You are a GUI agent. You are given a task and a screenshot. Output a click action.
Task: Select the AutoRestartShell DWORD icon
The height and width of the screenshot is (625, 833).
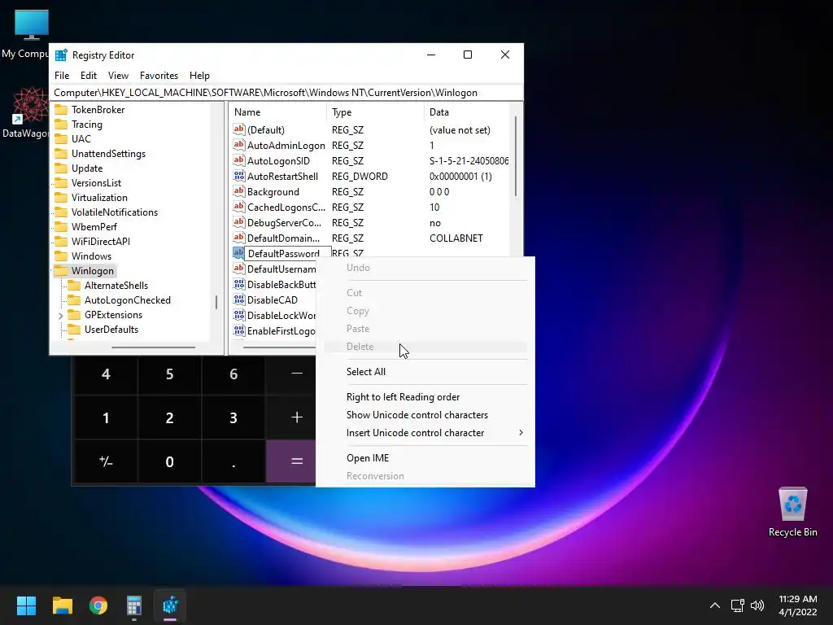[239, 176]
